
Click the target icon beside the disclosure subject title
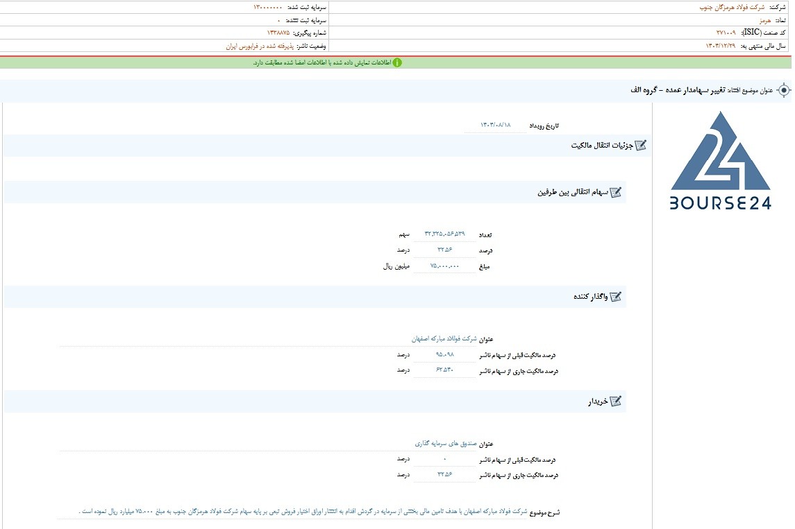click(783, 90)
